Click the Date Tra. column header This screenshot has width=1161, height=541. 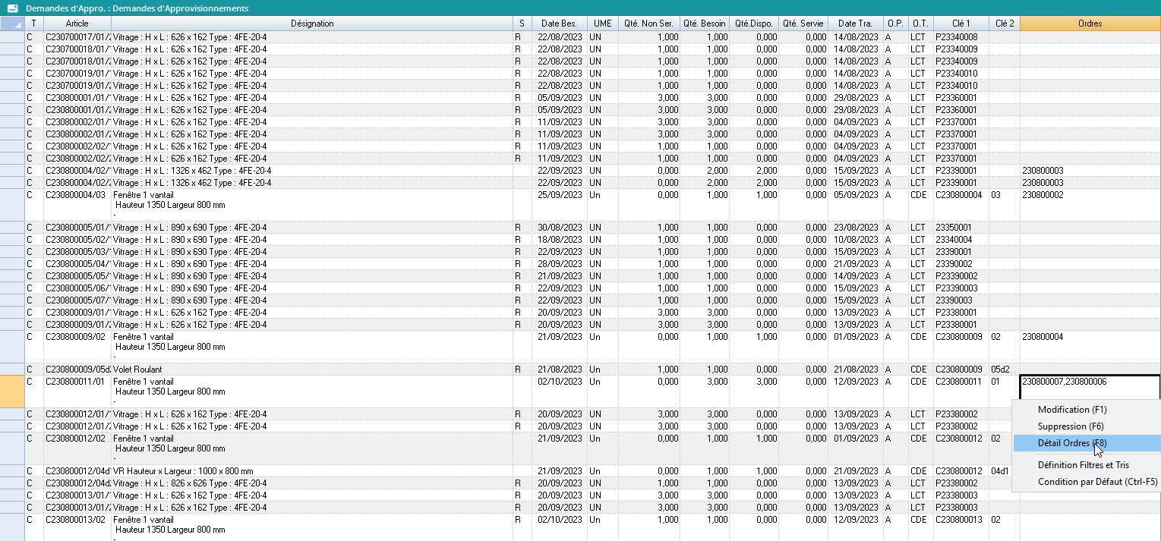point(855,24)
